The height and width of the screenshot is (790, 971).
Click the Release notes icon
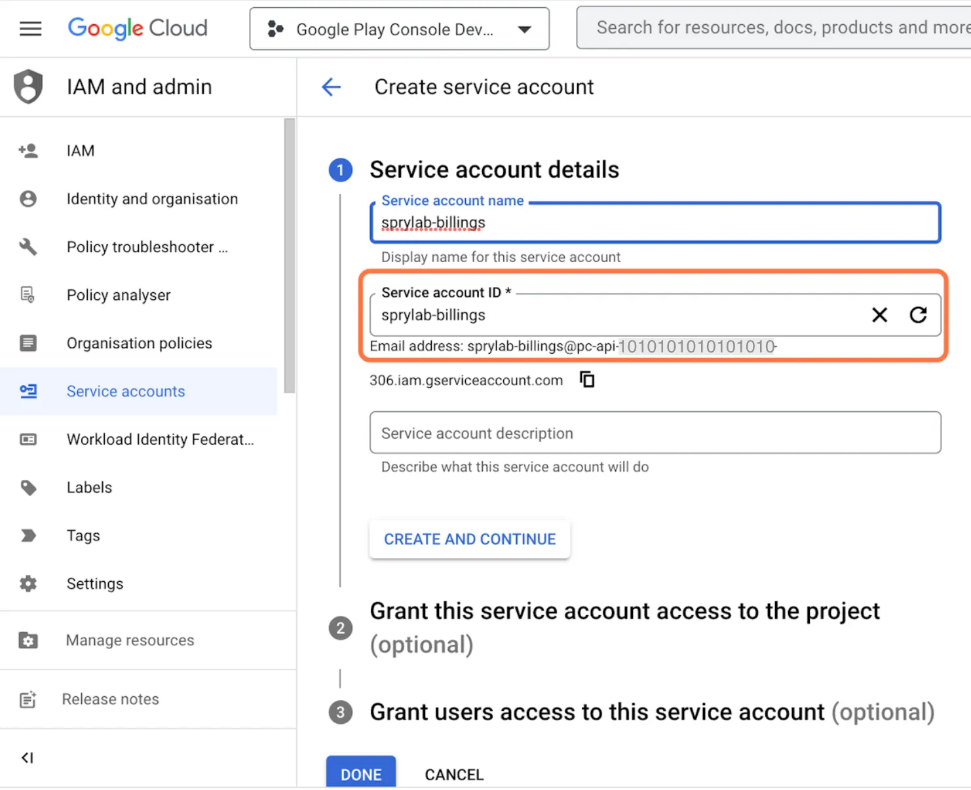[28, 700]
